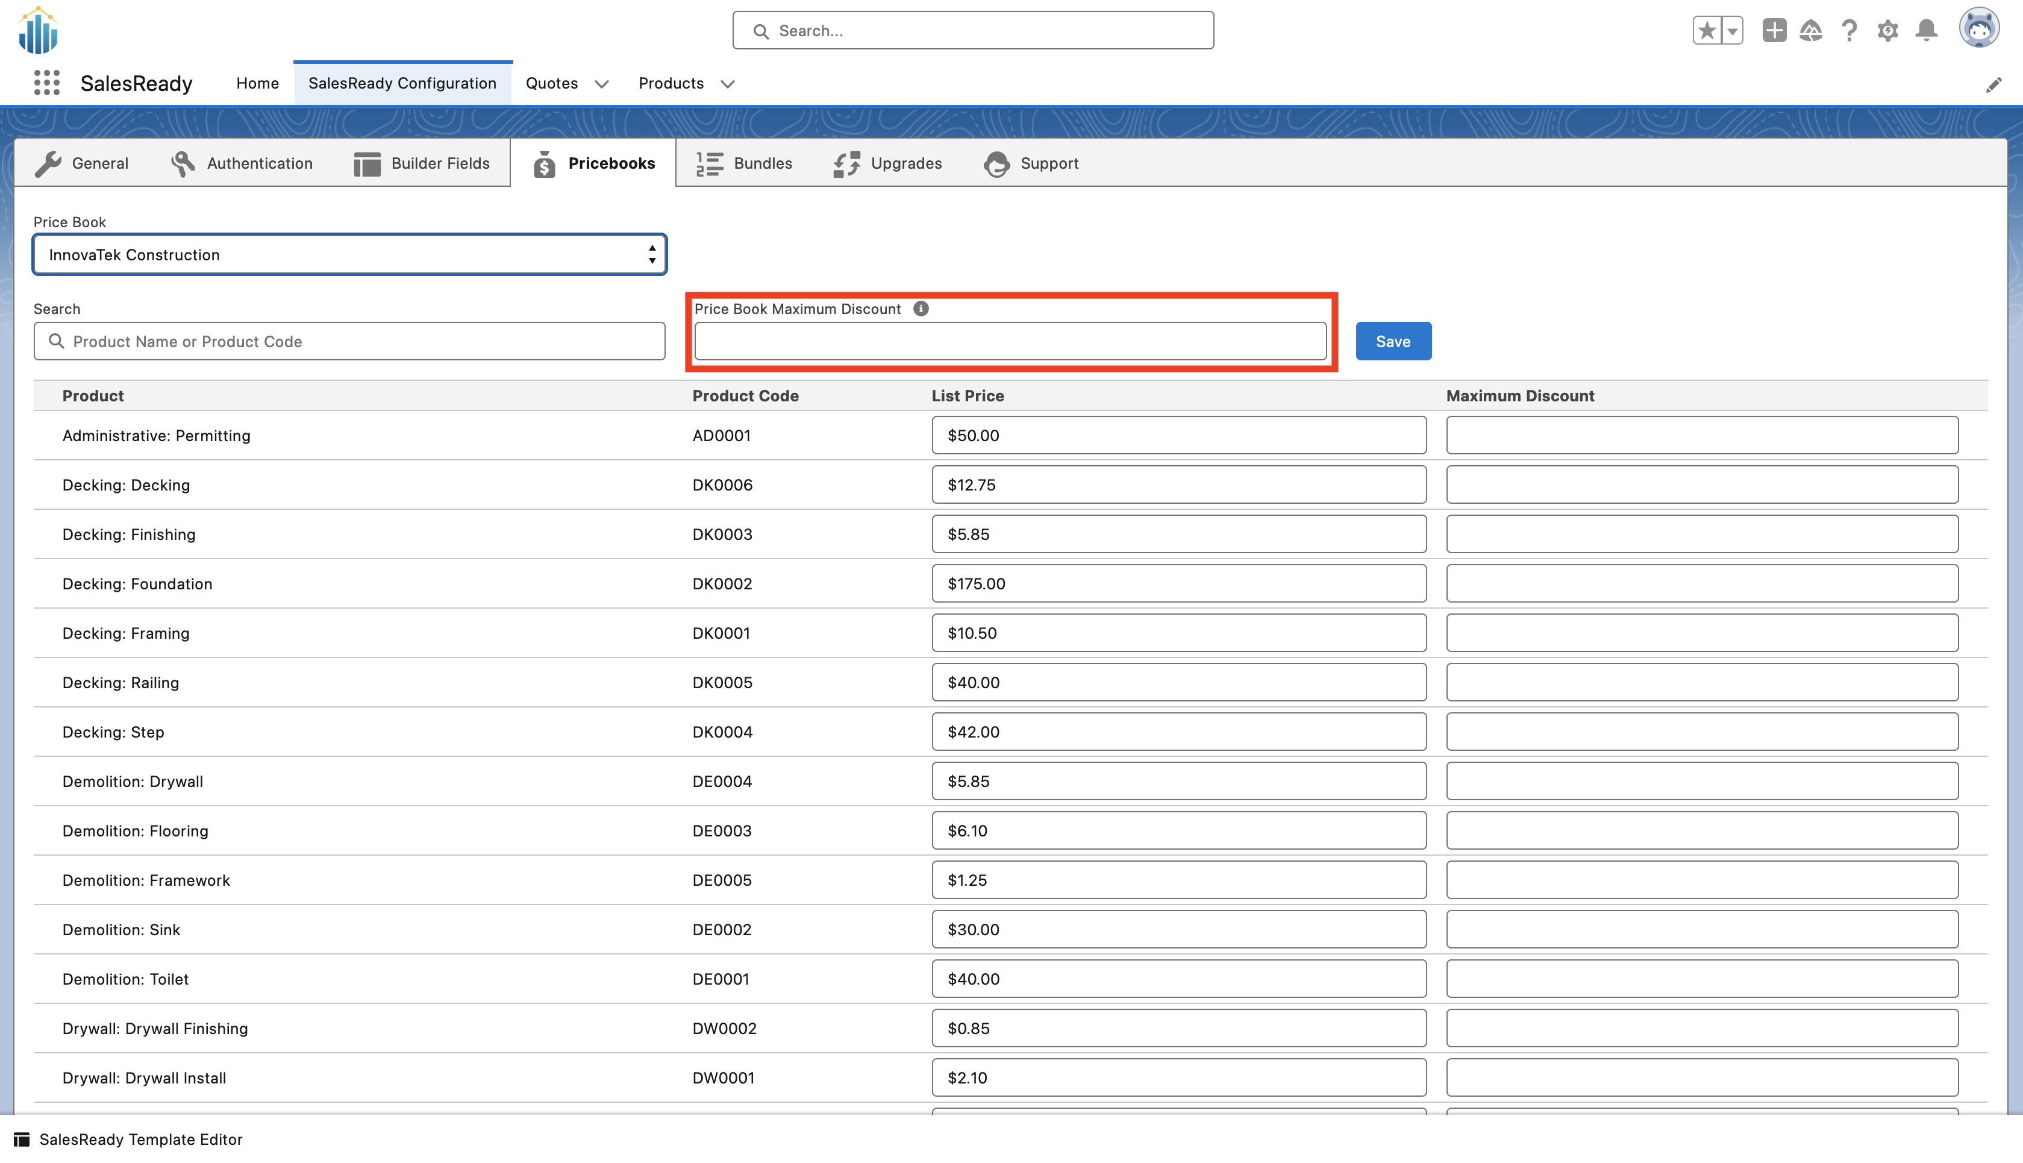Click the Decking: Foundation List Price field
The image size is (2023, 1163).
(1178, 584)
